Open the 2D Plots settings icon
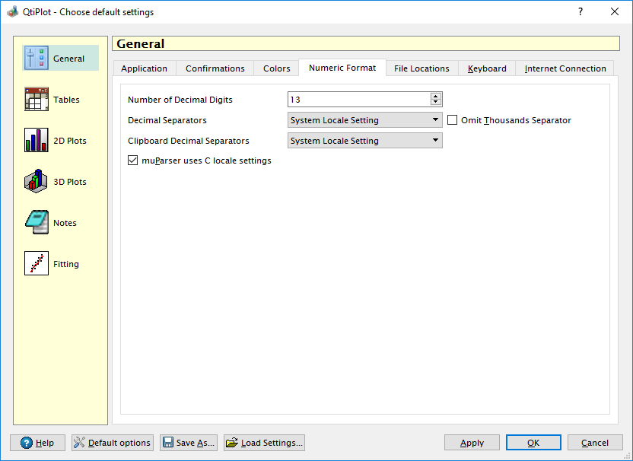The width and height of the screenshot is (633, 461). (x=37, y=141)
